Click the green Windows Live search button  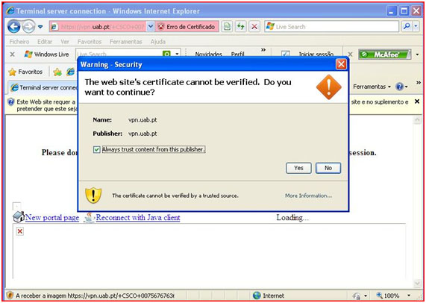pyautogui.click(x=166, y=54)
